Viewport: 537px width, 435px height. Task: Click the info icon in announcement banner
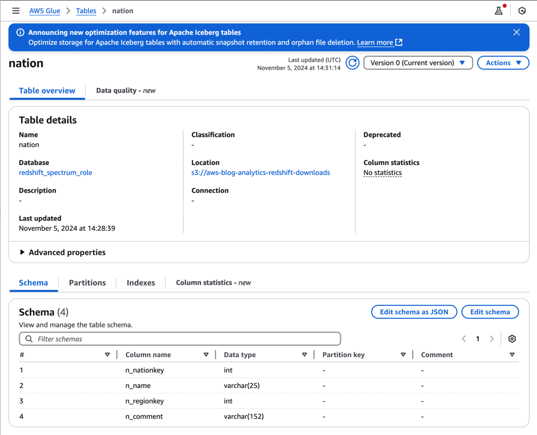20,32
